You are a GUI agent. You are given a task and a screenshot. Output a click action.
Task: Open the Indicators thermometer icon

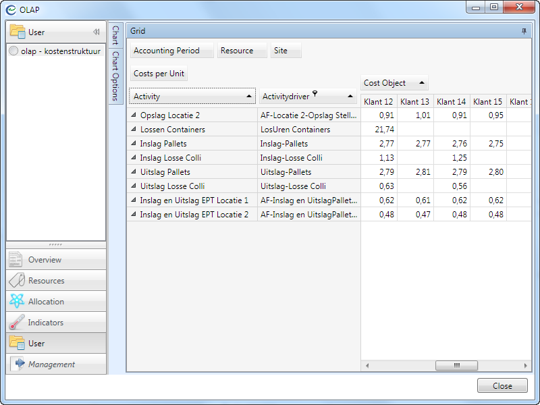(16, 323)
